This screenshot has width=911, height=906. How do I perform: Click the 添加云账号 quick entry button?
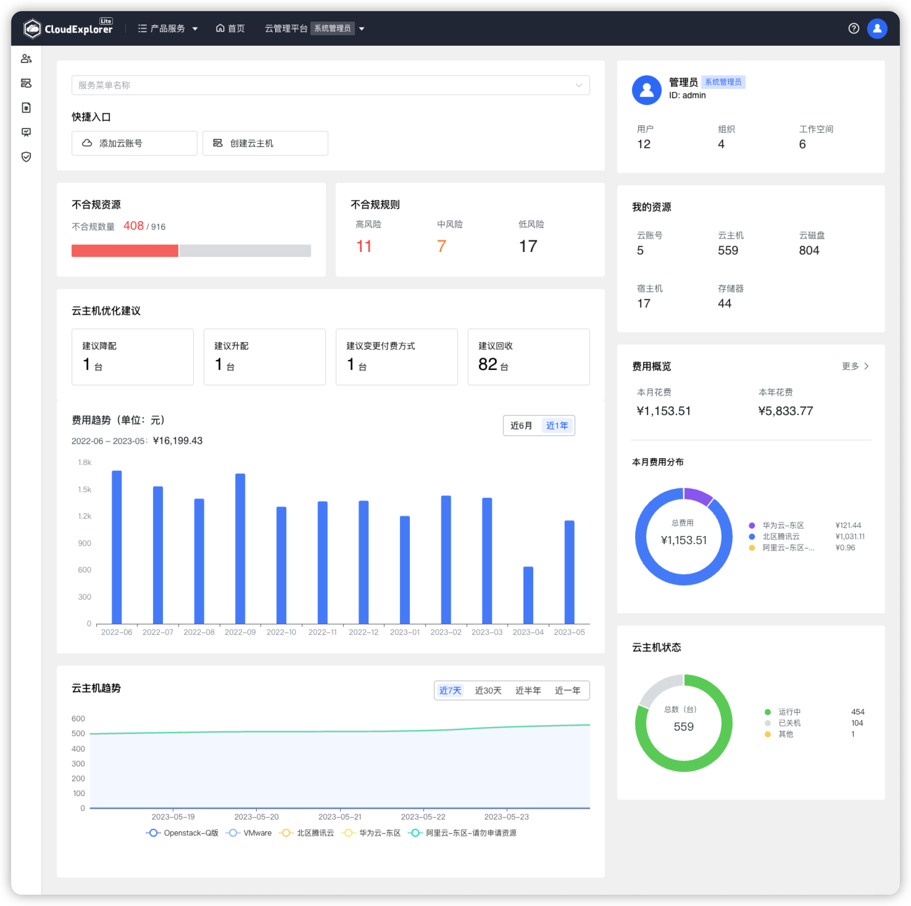pos(134,143)
